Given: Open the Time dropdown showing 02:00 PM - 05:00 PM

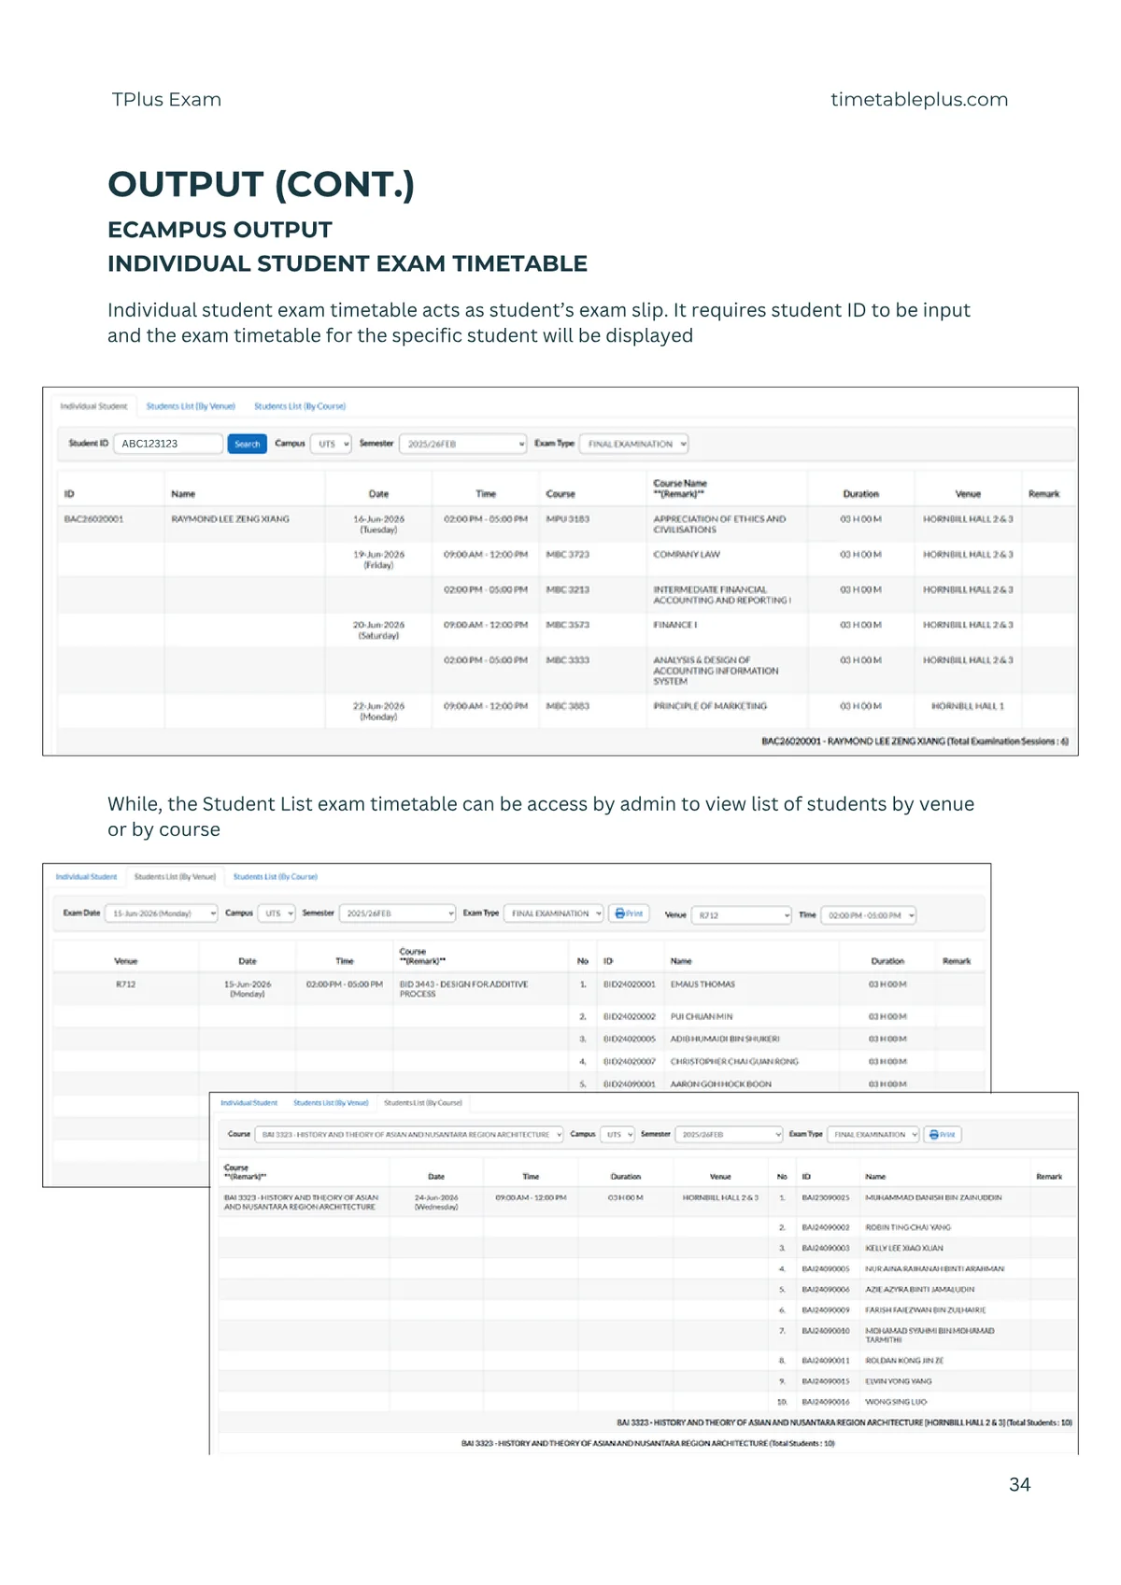Looking at the screenshot, I should coord(869,914).
